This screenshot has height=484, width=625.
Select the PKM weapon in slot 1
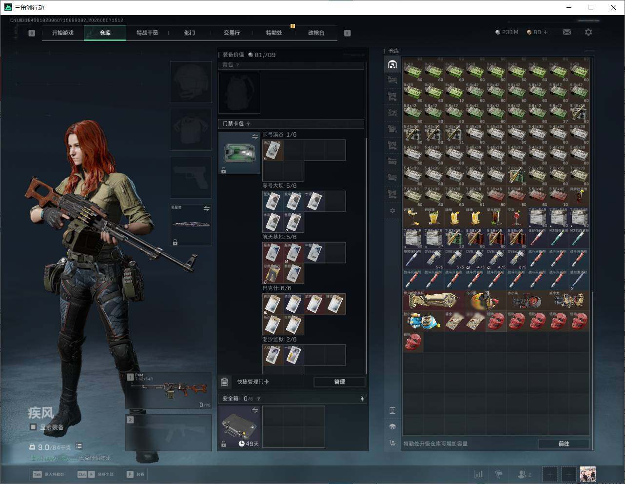pyautogui.click(x=169, y=390)
